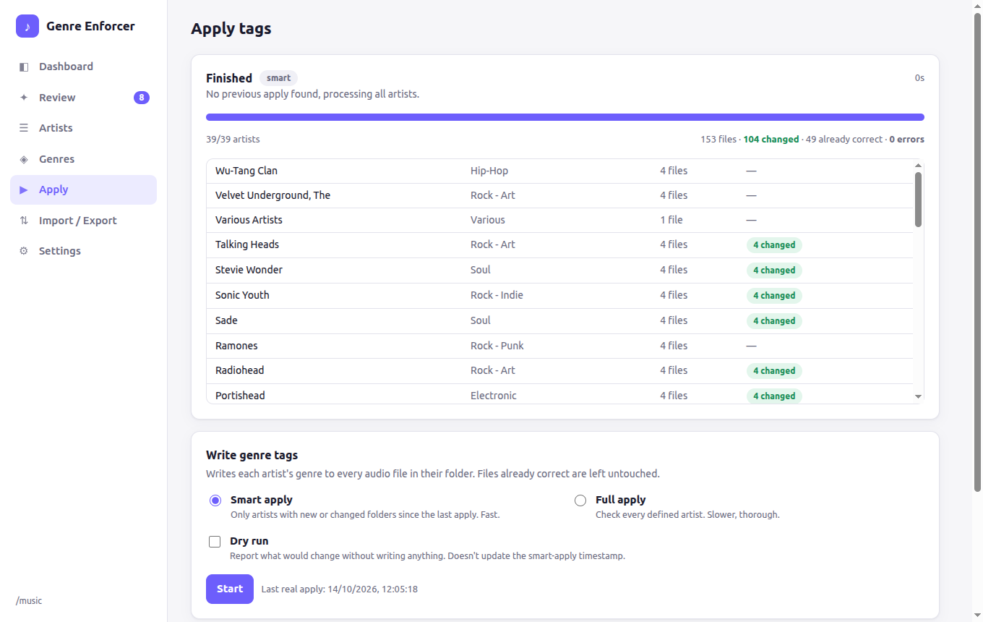Click the /music library path
Image resolution: width=983 pixels, height=622 pixels.
pos(29,601)
